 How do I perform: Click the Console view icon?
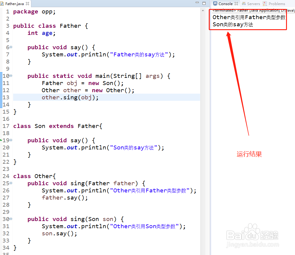coord(215,4)
